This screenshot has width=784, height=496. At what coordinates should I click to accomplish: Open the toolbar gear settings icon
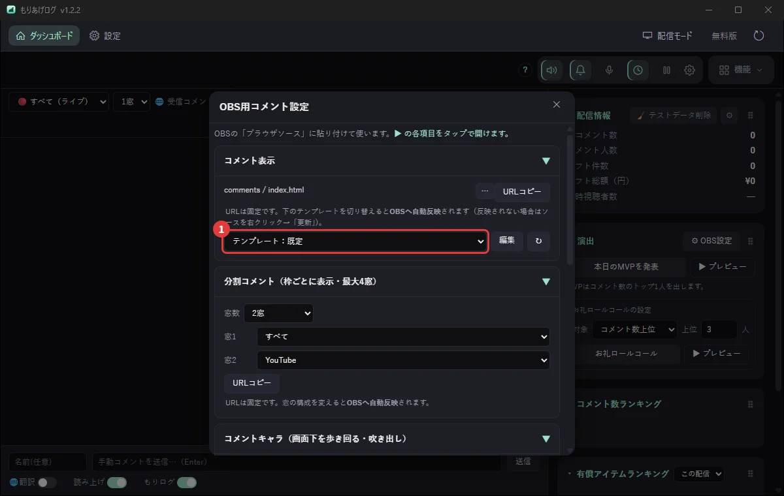coord(689,70)
